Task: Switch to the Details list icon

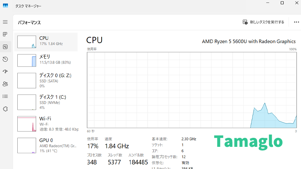Action: click(x=5, y=96)
